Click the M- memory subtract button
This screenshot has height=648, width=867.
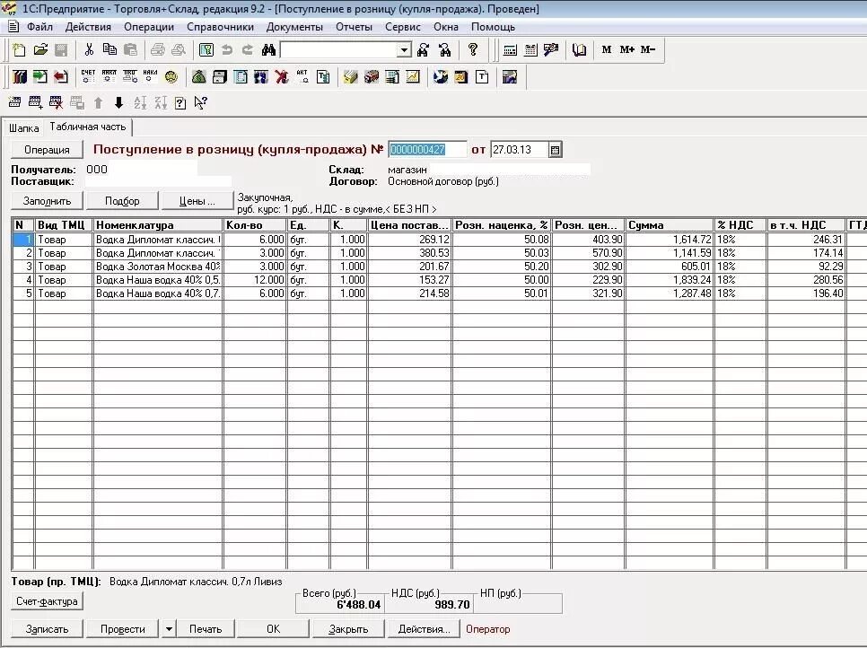point(648,49)
